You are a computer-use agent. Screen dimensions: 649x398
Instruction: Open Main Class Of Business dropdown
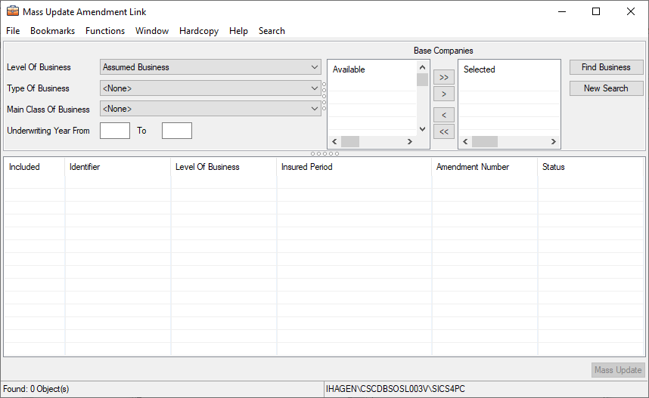(x=315, y=110)
